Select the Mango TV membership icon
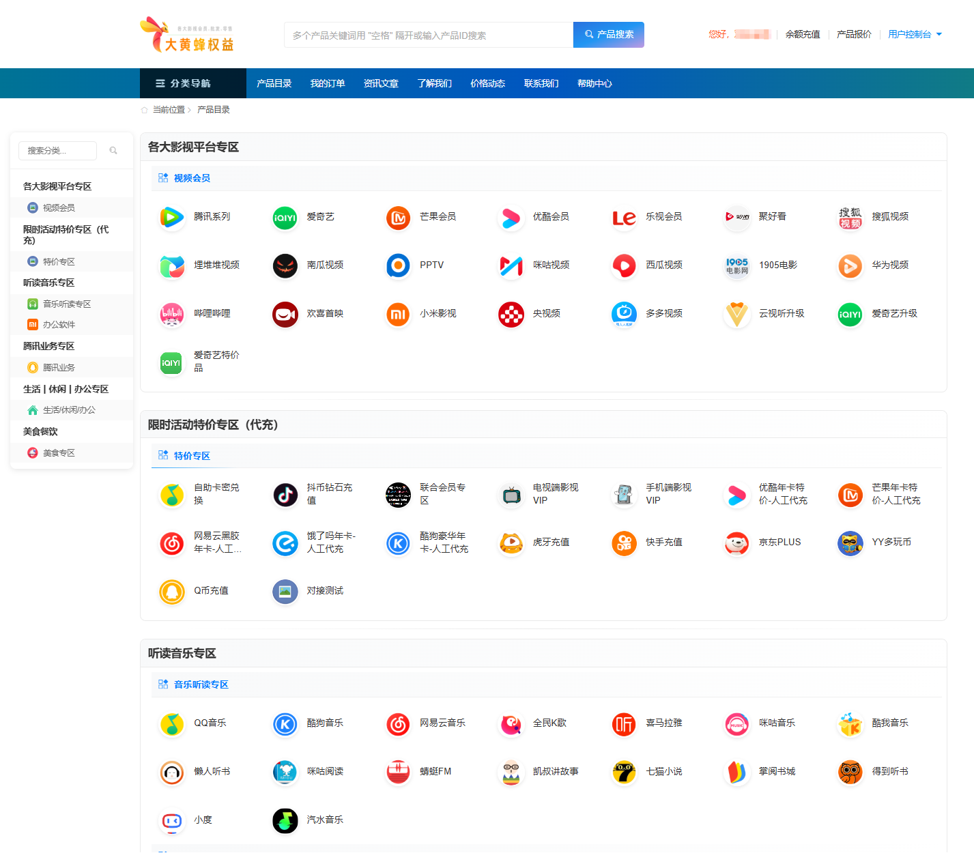Image resolution: width=974 pixels, height=853 pixels. pos(398,217)
